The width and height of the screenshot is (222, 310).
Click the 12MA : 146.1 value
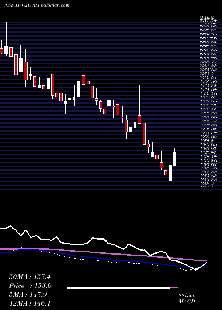(30, 303)
